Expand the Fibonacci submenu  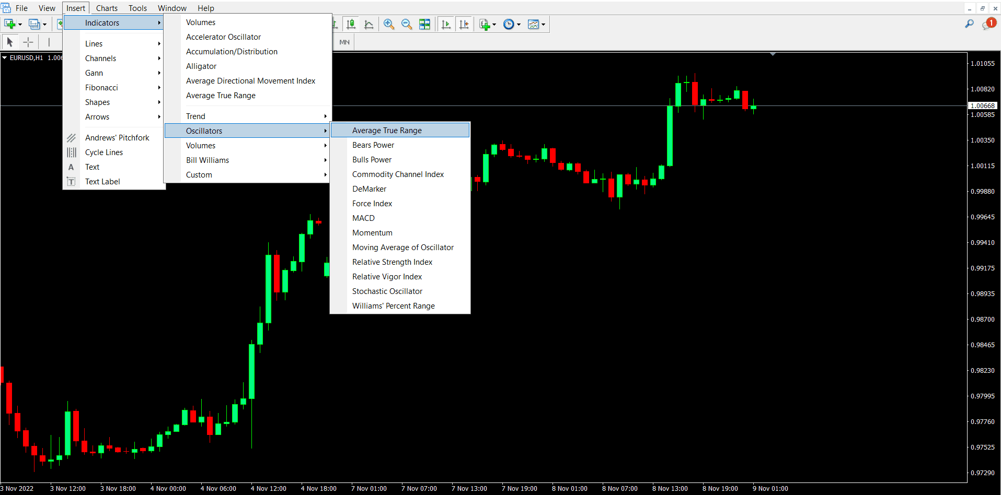(114, 87)
